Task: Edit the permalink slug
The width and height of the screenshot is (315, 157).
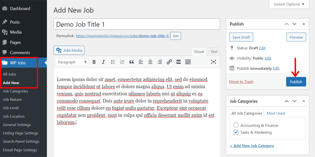Action: 176,36
